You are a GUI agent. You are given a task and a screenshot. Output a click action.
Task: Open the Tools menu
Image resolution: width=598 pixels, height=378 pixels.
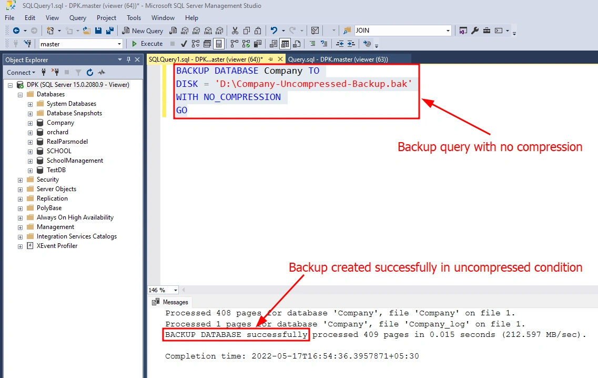pyautogui.click(x=134, y=18)
